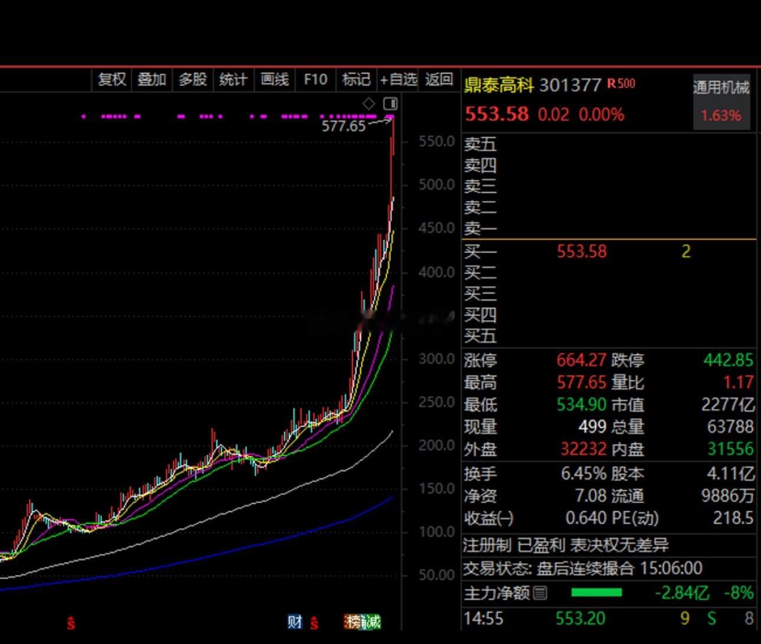Click the R500 badge next to the stock code
Image resolution: width=761 pixels, height=644 pixels.
[621, 84]
